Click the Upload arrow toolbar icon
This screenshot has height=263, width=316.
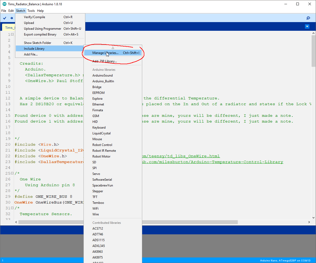(12, 18)
